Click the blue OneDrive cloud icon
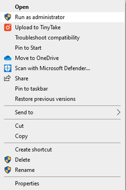This screenshot has height=190, width=126. [x=8, y=58]
